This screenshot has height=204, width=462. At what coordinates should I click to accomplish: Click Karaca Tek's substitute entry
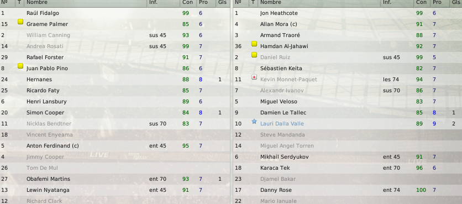(275, 168)
